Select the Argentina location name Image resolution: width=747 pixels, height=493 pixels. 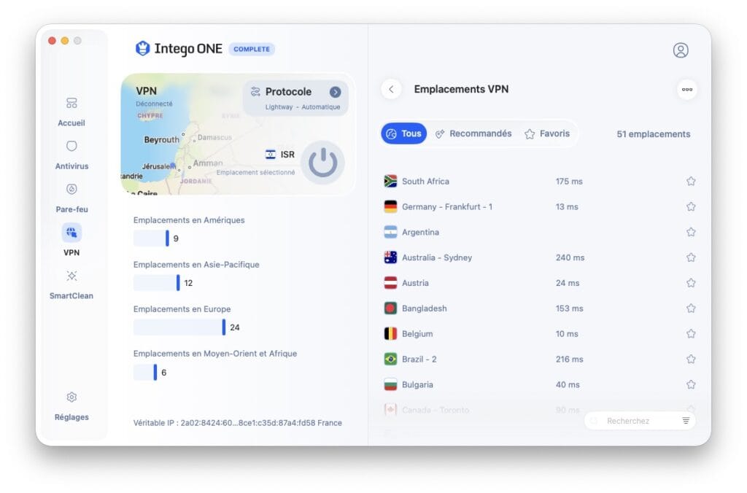420,233
